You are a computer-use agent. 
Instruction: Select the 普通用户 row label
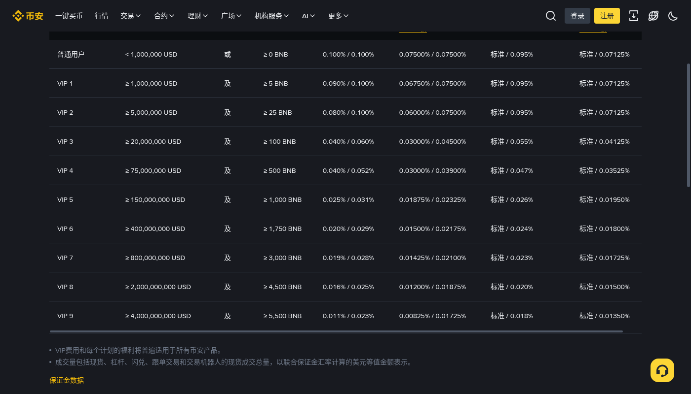pos(71,54)
